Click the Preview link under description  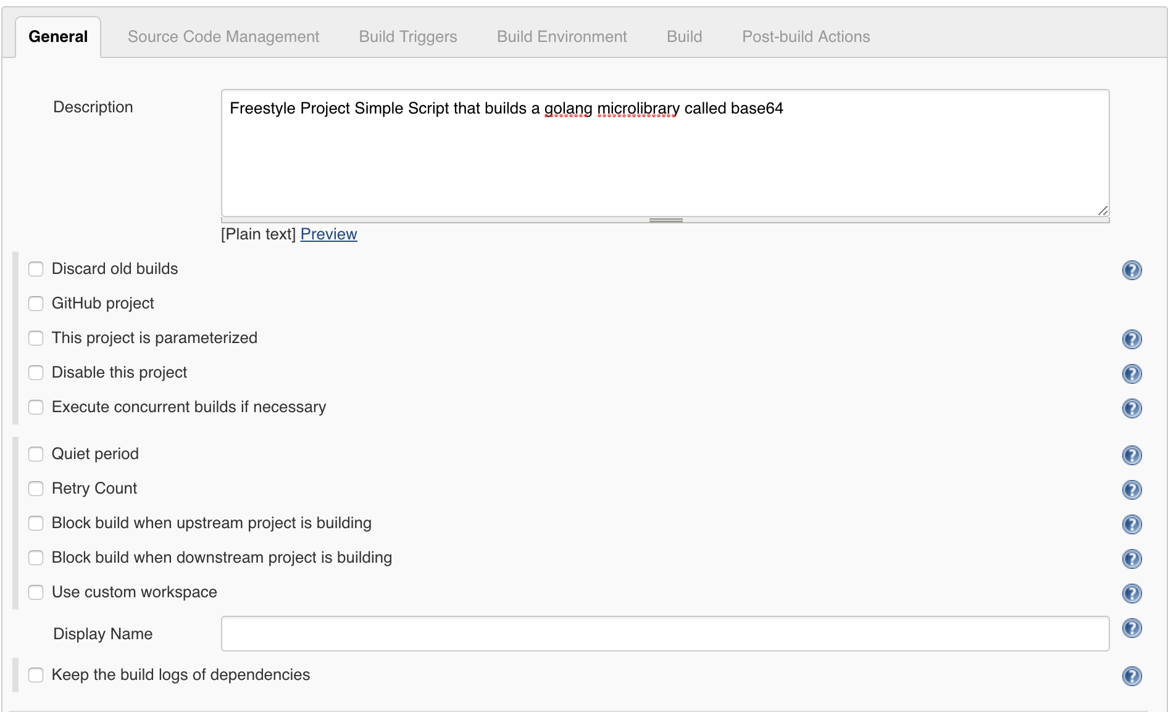[328, 234]
